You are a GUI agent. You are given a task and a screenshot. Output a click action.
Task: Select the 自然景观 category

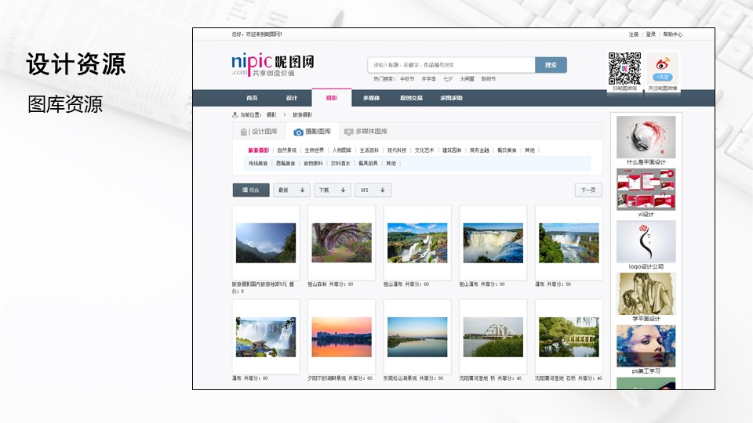click(x=287, y=150)
